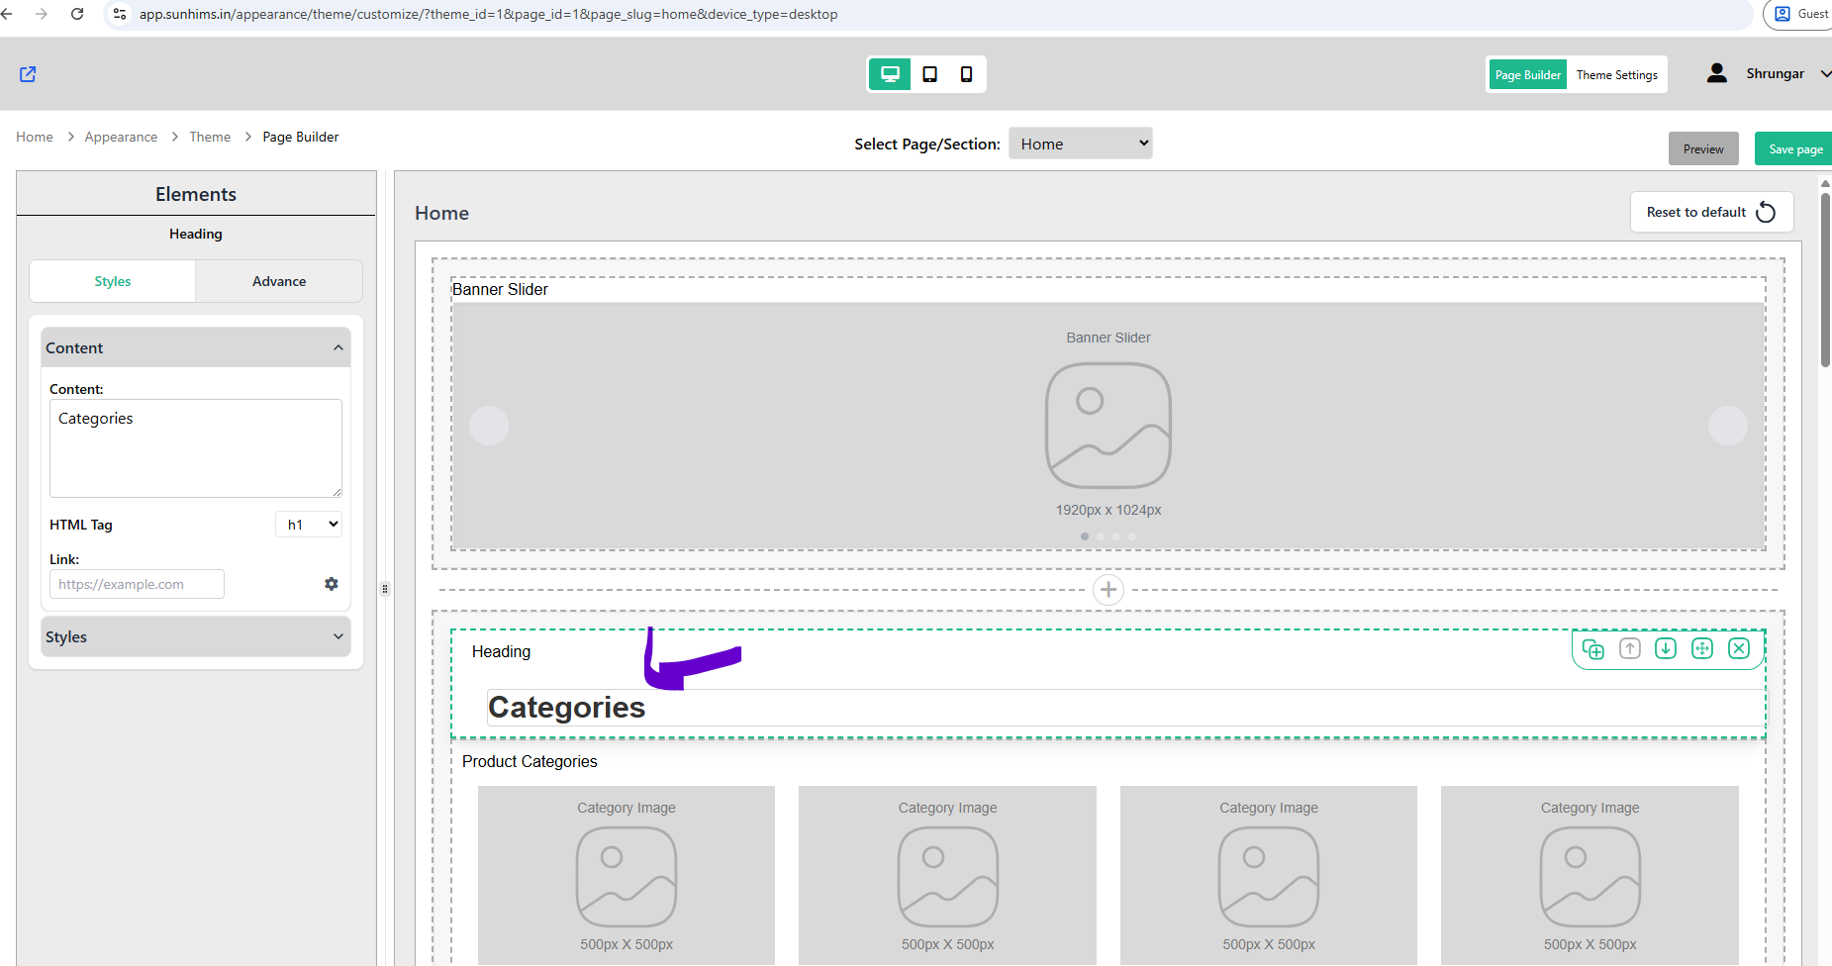Viewport: 1832px width, 966px height.
Task: Delete the Heading element
Action: click(x=1739, y=648)
